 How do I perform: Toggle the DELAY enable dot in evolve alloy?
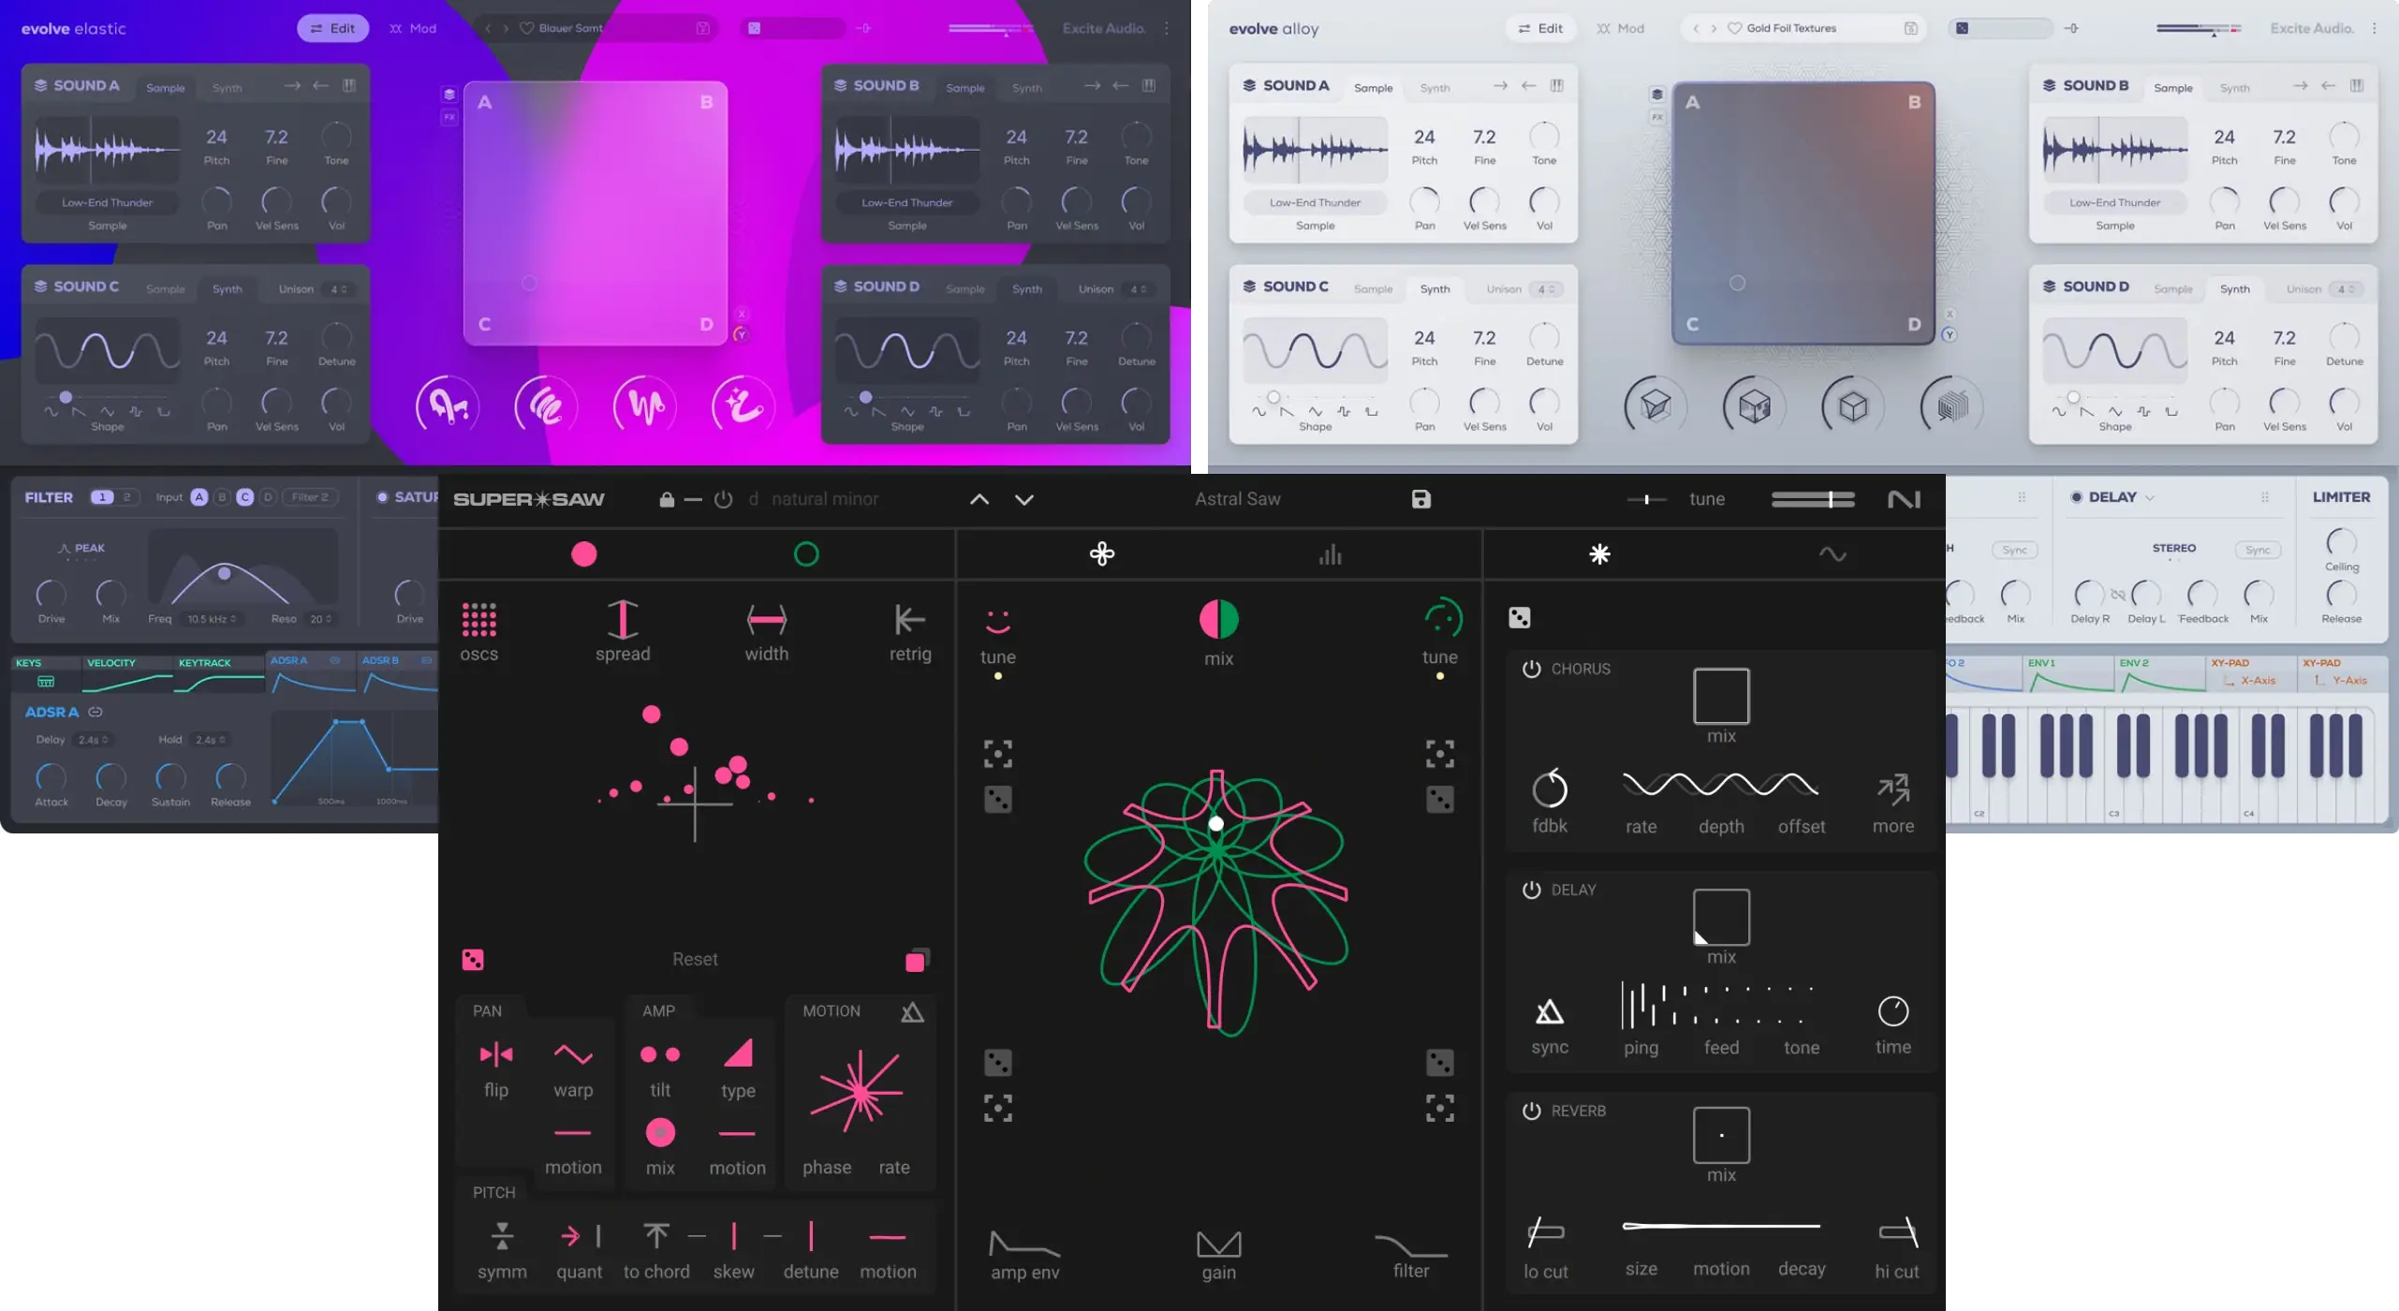click(2076, 497)
